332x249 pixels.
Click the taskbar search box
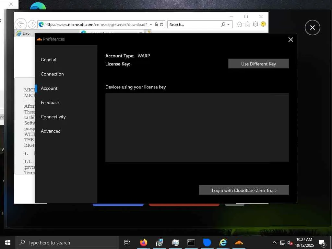pyautogui.click(x=67, y=243)
